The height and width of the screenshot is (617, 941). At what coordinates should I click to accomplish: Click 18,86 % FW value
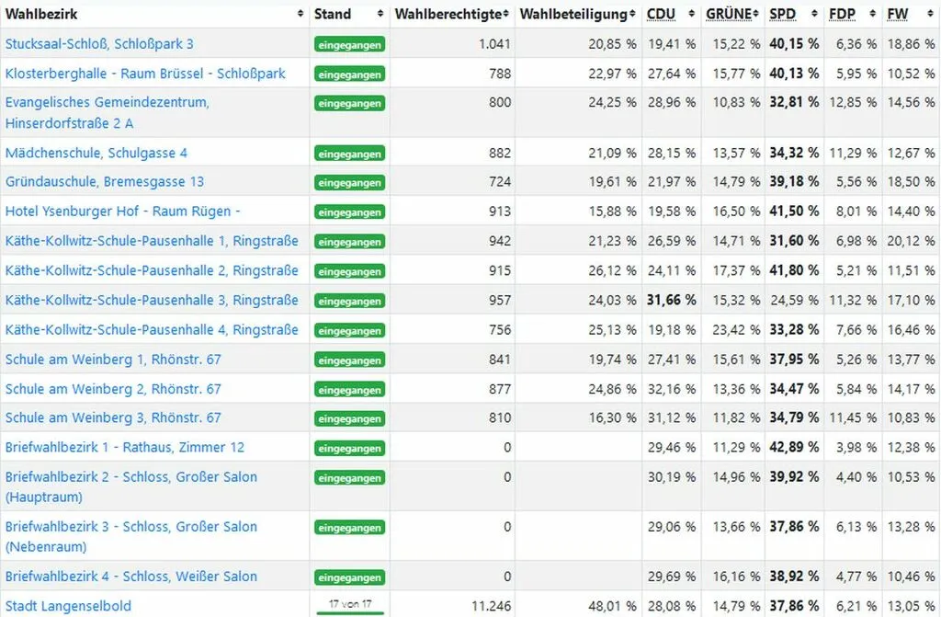[x=911, y=44]
